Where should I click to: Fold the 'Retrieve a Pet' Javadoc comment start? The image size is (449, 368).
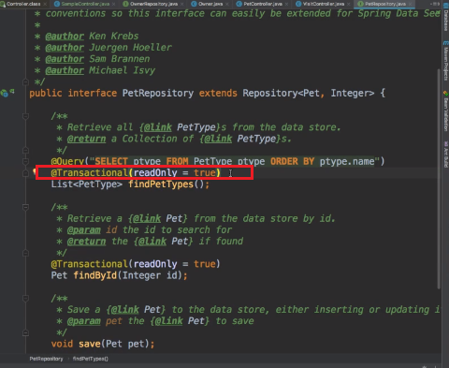click(x=26, y=207)
